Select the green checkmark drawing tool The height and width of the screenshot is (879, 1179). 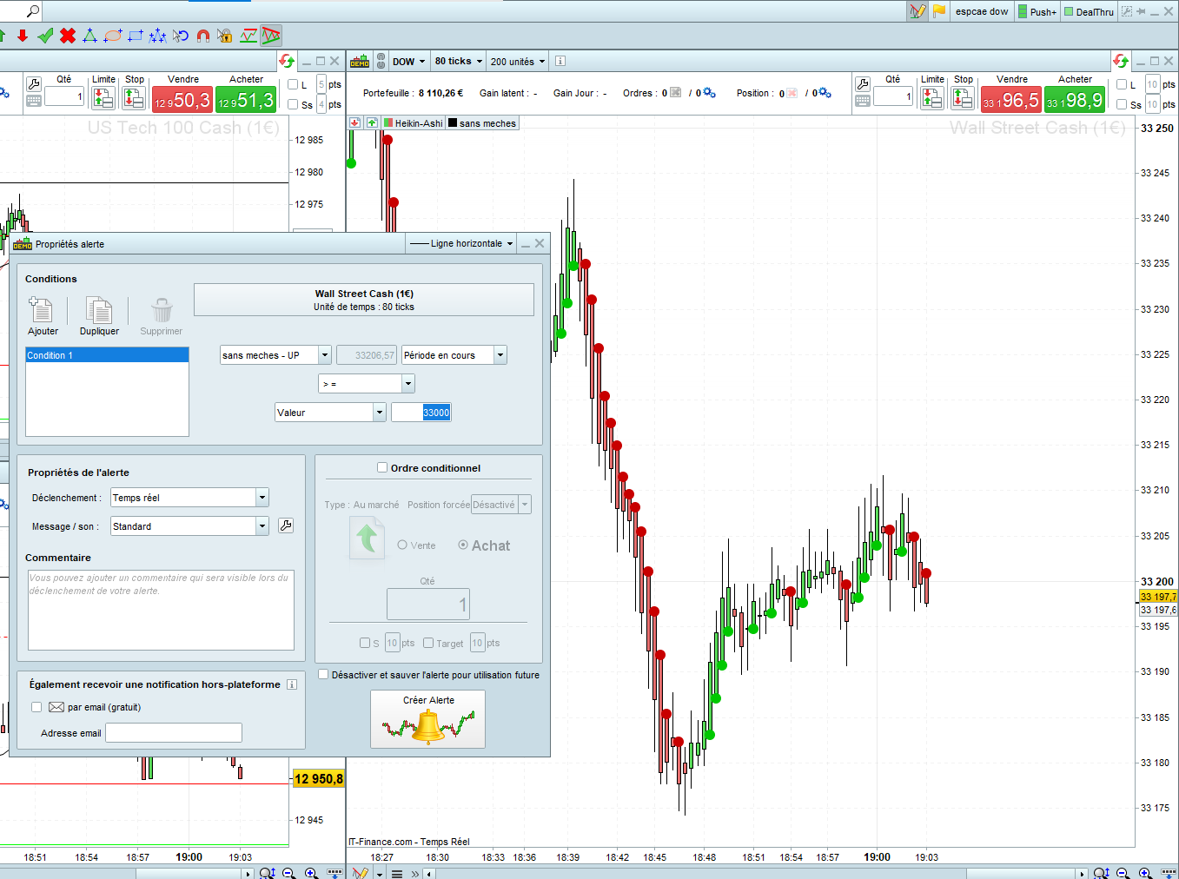click(x=45, y=36)
